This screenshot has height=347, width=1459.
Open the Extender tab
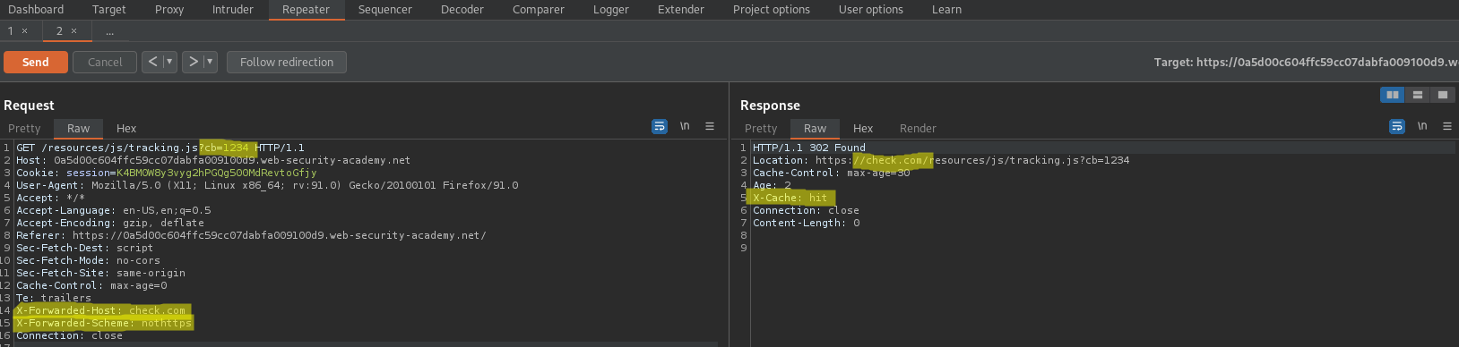[x=681, y=10]
